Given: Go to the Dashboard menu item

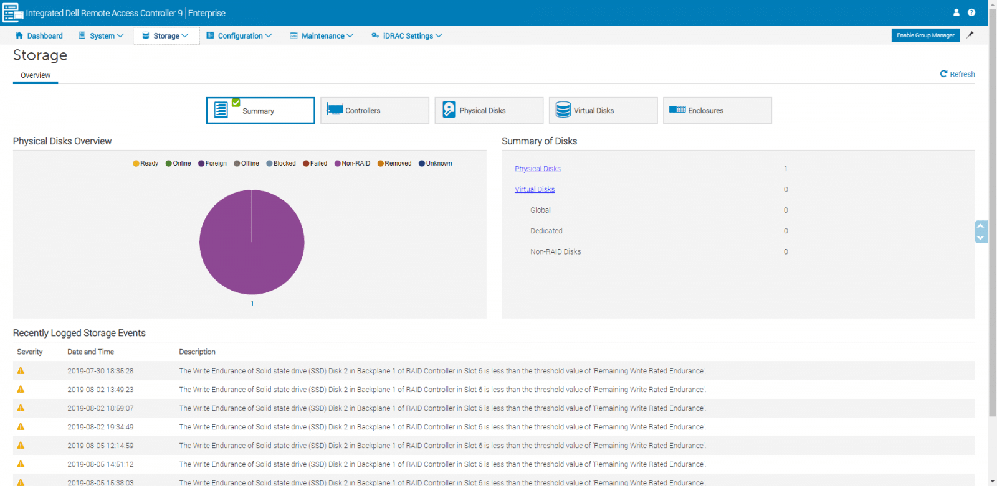Looking at the screenshot, I should [39, 35].
